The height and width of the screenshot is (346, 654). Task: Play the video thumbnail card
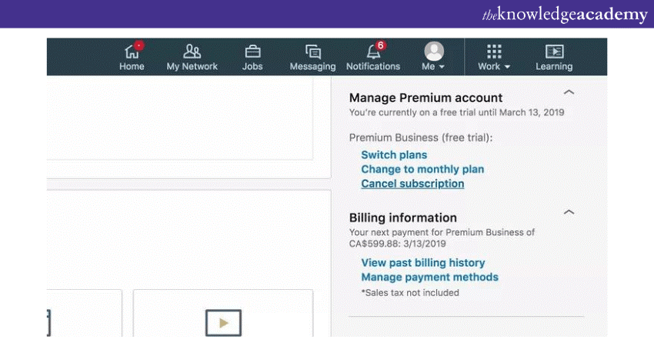click(223, 321)
